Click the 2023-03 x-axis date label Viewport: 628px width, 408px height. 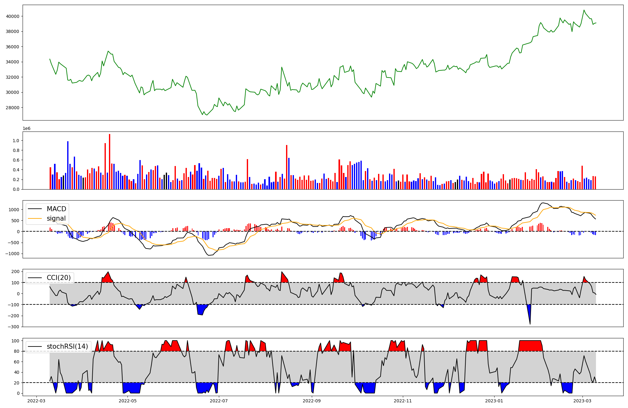[582, 401]
